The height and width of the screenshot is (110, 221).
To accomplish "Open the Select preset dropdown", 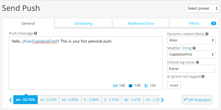I will click(x=202, y=9).
